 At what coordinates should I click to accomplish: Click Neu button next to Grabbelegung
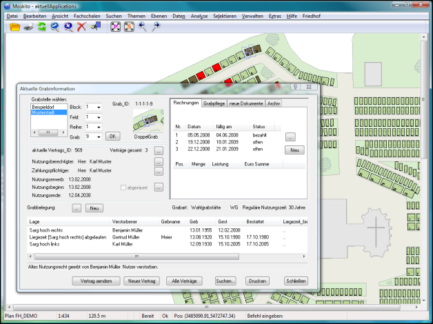point(94,208)
